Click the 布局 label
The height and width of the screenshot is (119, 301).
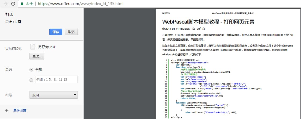[9, 95]
